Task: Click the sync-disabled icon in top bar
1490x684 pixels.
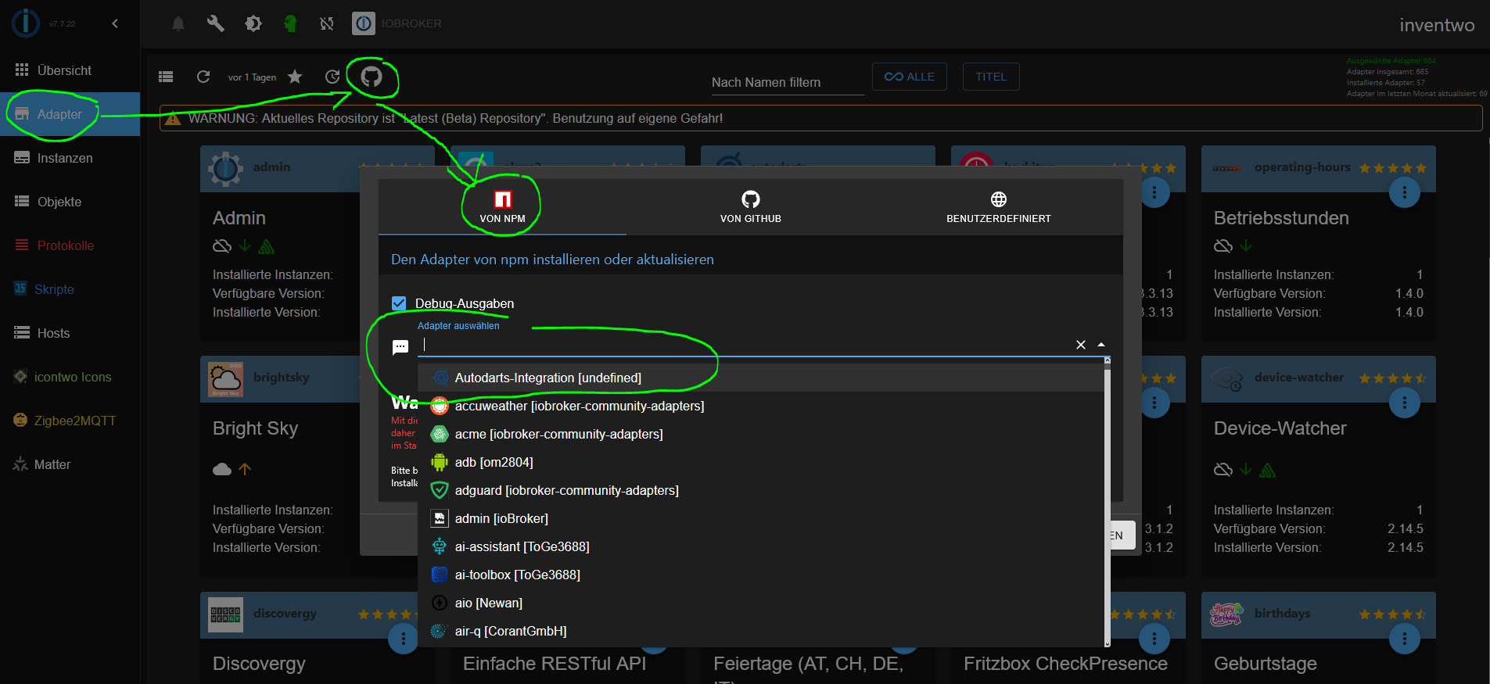Action: click(x=327, y=23)
